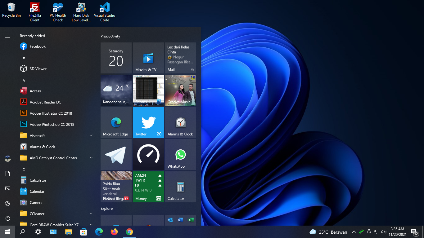
Task: Select Visual Studio Code desktop shortcut
Action: pyautogui.click(x=105, y=12)
